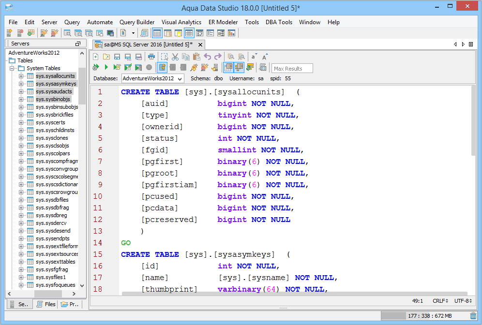Toggle the Auto Commit button in toolbar
This screenshot has width=482, height=325.
pyautogui.click(x=162, y=67)
